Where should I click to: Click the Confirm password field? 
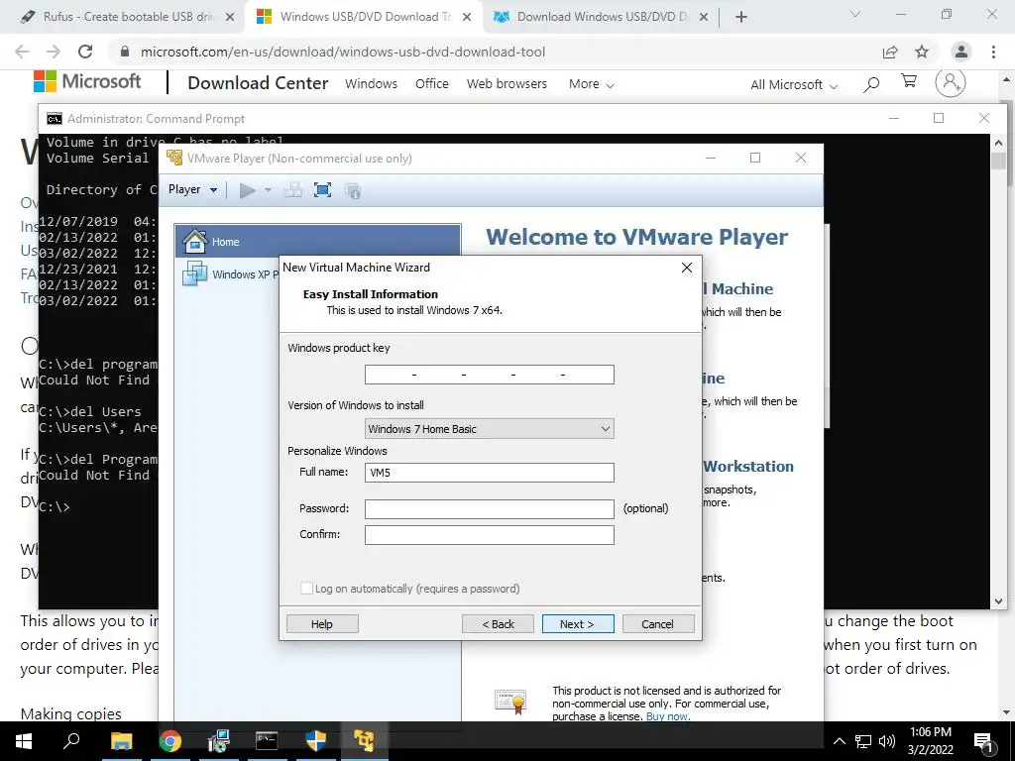coord(489,534)
